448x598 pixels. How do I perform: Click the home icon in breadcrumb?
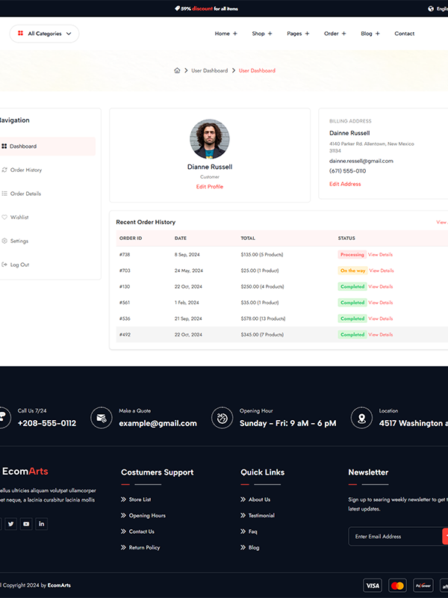point(177,71)
